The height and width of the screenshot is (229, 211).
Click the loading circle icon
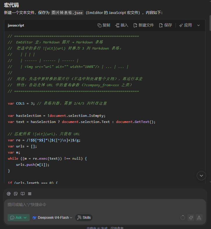pyautogui.click(x=183, y=218)
